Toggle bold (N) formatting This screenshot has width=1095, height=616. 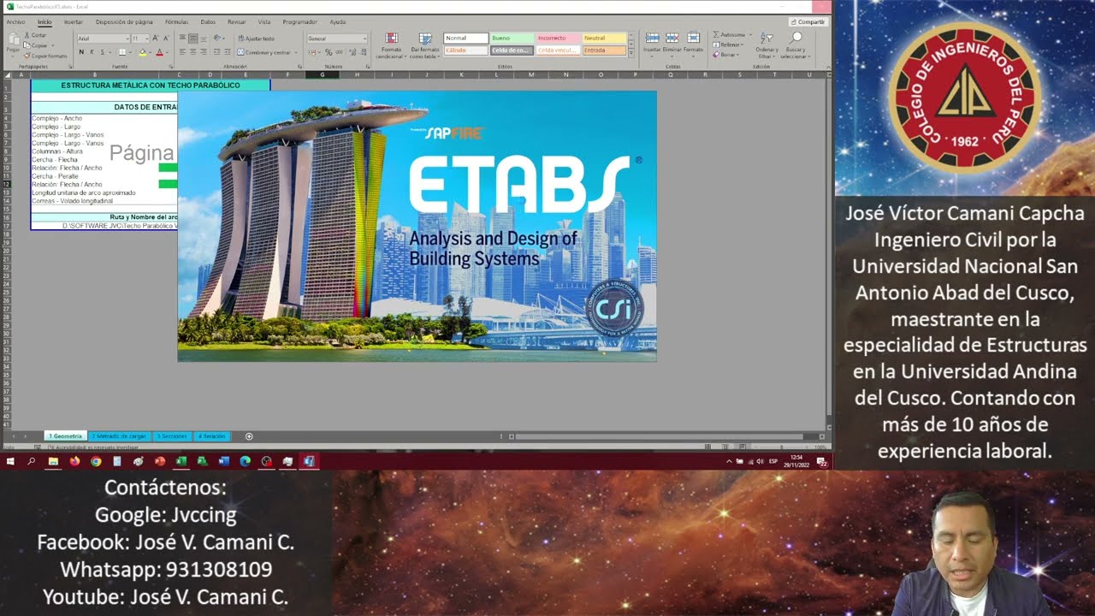pos(81,52)
